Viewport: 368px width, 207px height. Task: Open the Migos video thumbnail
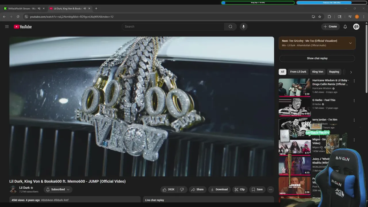coord(294,146)
